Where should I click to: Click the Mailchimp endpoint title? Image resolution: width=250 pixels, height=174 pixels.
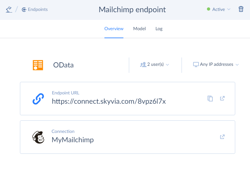[132, 9]
